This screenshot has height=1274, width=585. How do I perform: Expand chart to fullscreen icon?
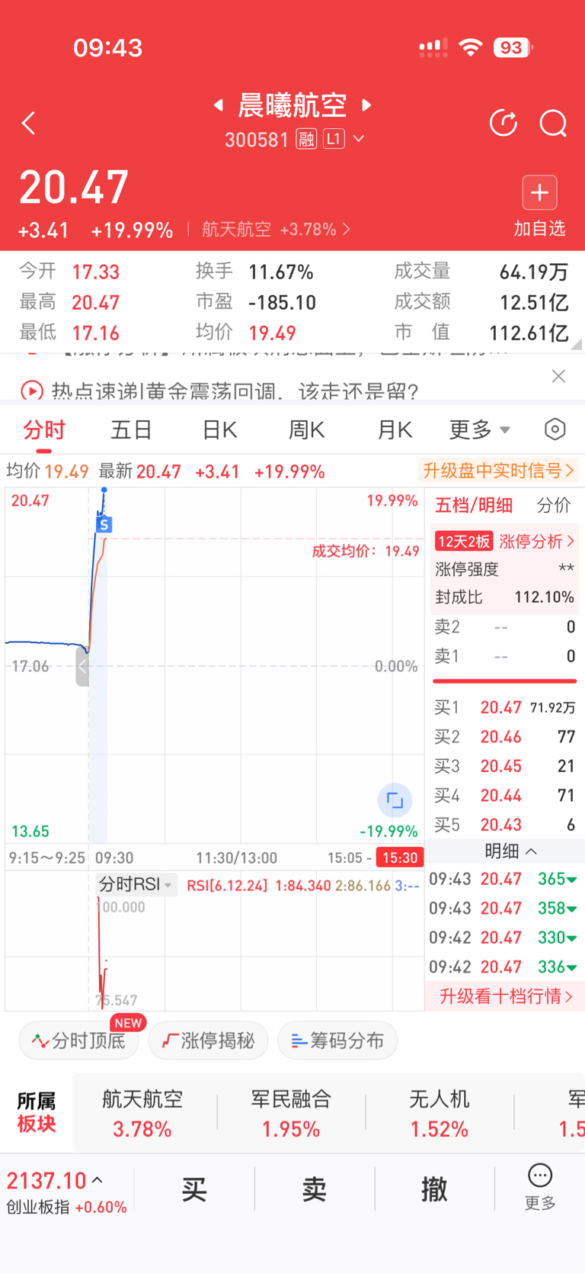395,800
